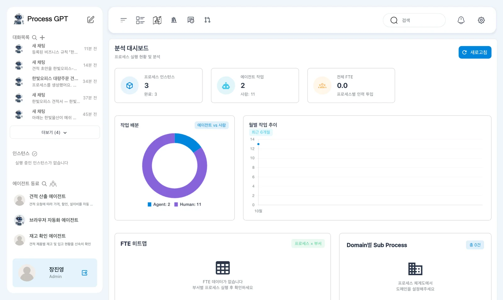Click the 프로세스 × 부서 tag
The image size is (503, 300).
click(x=308, y=244)
